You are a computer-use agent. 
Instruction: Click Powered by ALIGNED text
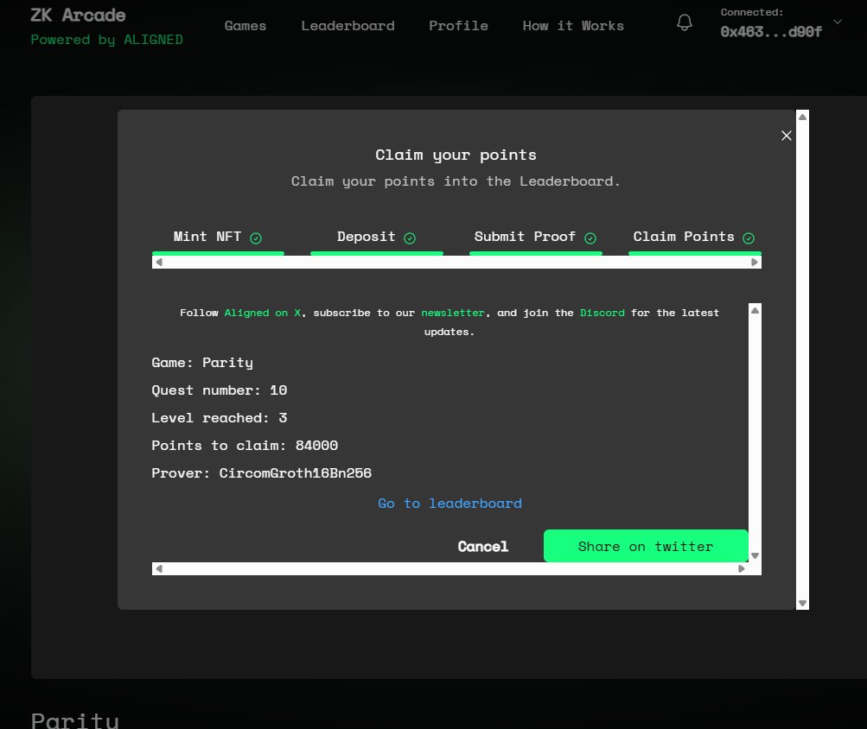[x=106, y=40]
